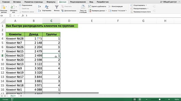Select cell Клиент №1
181x101 pixels.
pyautogui.click(x=15, y=89)
